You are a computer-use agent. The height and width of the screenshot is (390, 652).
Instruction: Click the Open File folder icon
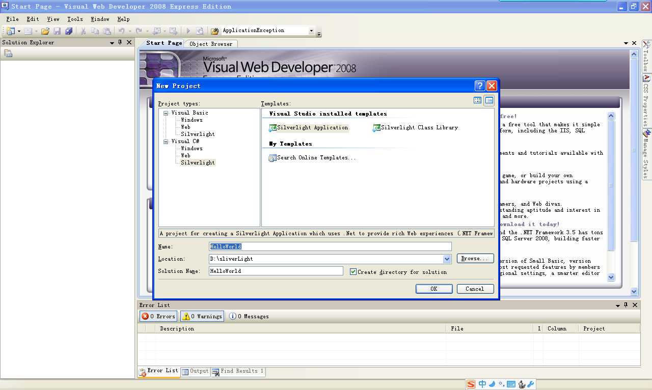point(45,31)
